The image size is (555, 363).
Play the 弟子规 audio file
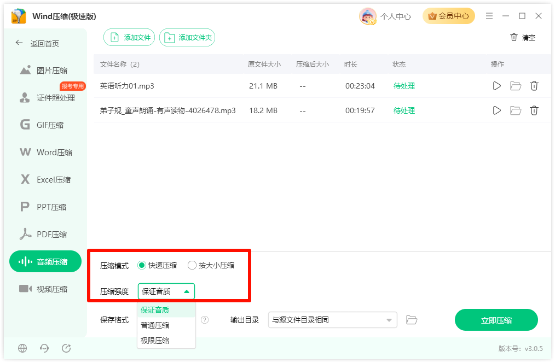point(496,110)
